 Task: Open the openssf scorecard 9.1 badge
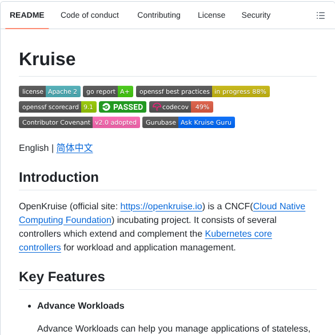58,107
